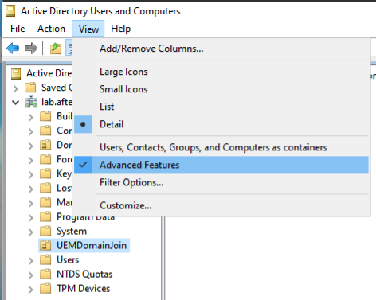
Task: Click the gray Forward arrow toolbar icon
Action: pyautogui.click(x=31, y=49)
